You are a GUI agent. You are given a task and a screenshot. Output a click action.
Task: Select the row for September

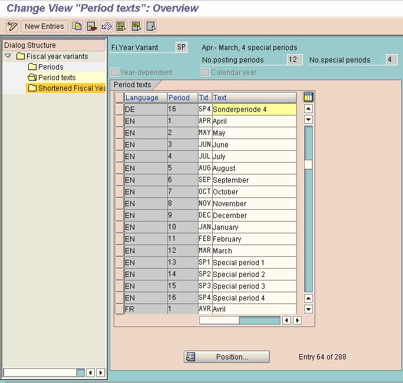[120, 180]
